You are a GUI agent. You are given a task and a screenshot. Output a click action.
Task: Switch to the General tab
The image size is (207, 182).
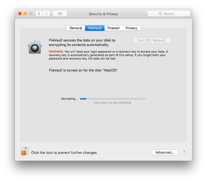[x=76, y=28]
